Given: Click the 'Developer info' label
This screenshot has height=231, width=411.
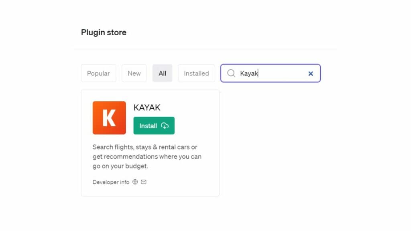Looking at the screenshot, I should [111, 182].
